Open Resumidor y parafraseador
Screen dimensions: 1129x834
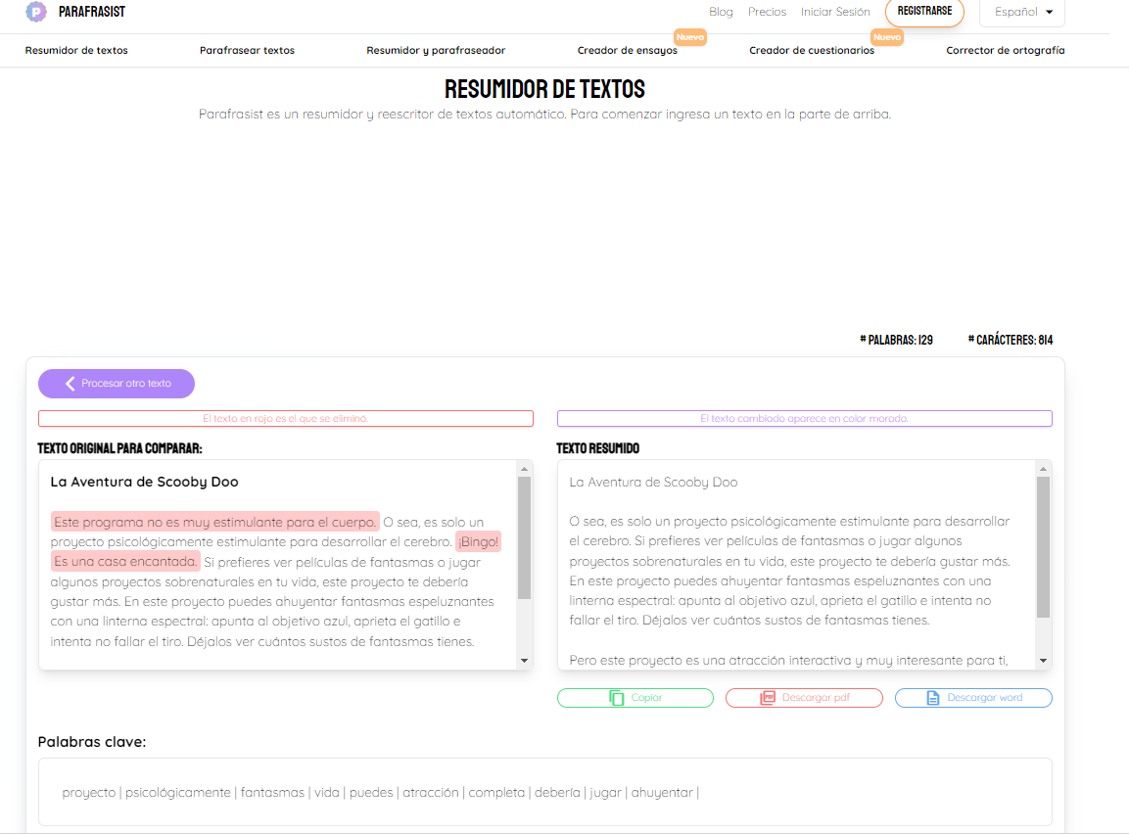point(436,50)
